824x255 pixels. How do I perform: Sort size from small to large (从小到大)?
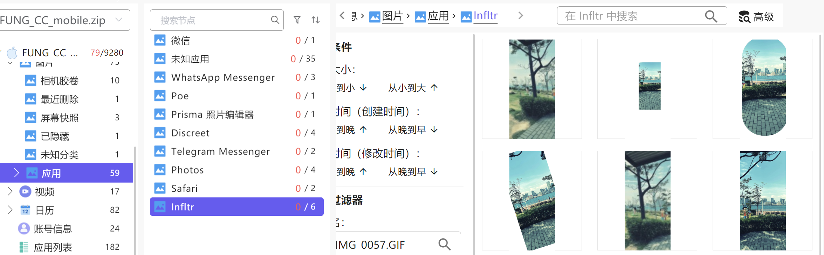[x=413, y=88]
